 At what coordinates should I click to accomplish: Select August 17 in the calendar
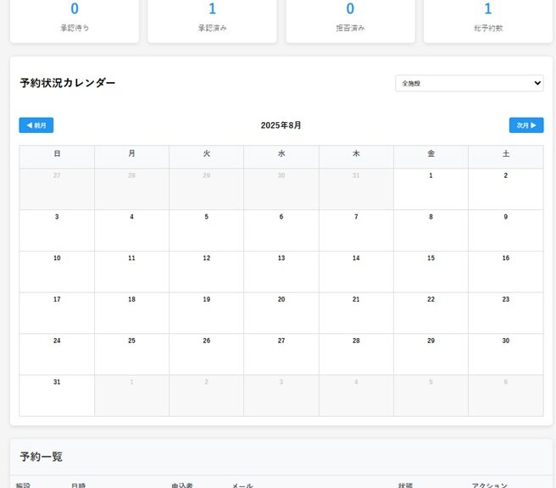pos(57,313)
